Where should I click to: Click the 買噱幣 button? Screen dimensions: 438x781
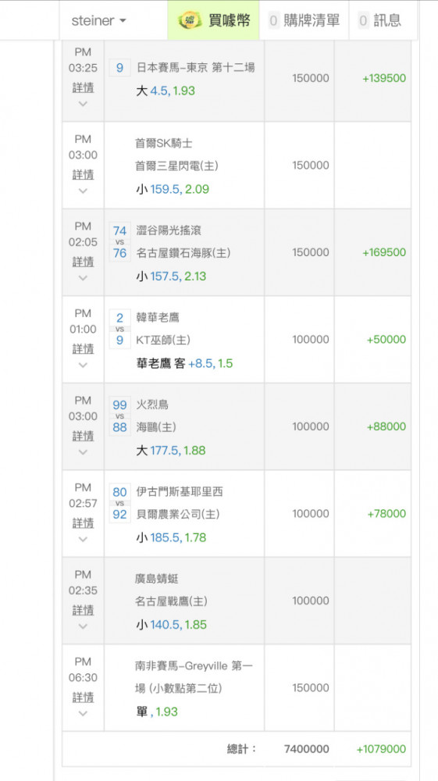pos(213,20)
